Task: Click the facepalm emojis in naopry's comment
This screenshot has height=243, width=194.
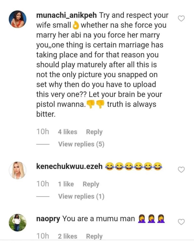Action: [x=151, y=219]
